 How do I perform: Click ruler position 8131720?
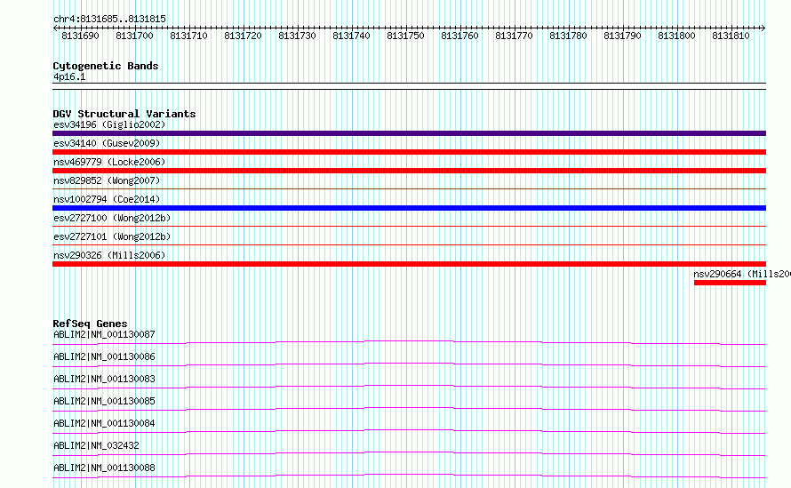(x=243, y=36)
